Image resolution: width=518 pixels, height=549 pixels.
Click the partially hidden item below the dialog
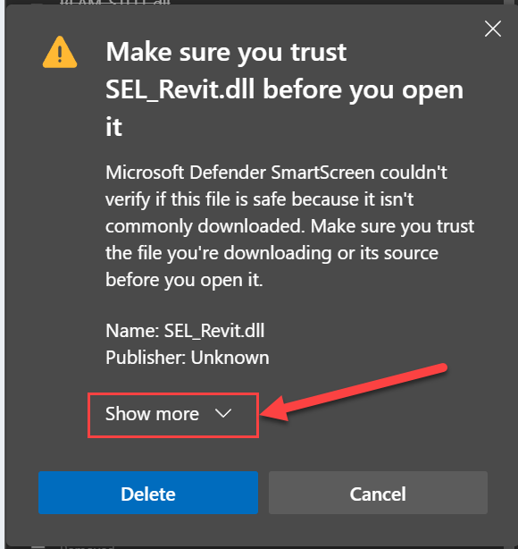[88, 546]
